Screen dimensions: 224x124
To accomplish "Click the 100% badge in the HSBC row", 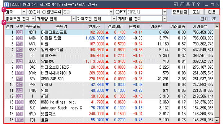I will point(19,102).
